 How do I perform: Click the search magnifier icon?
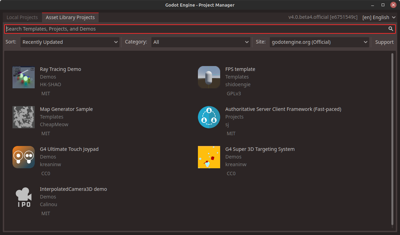[x=391, y=29]
